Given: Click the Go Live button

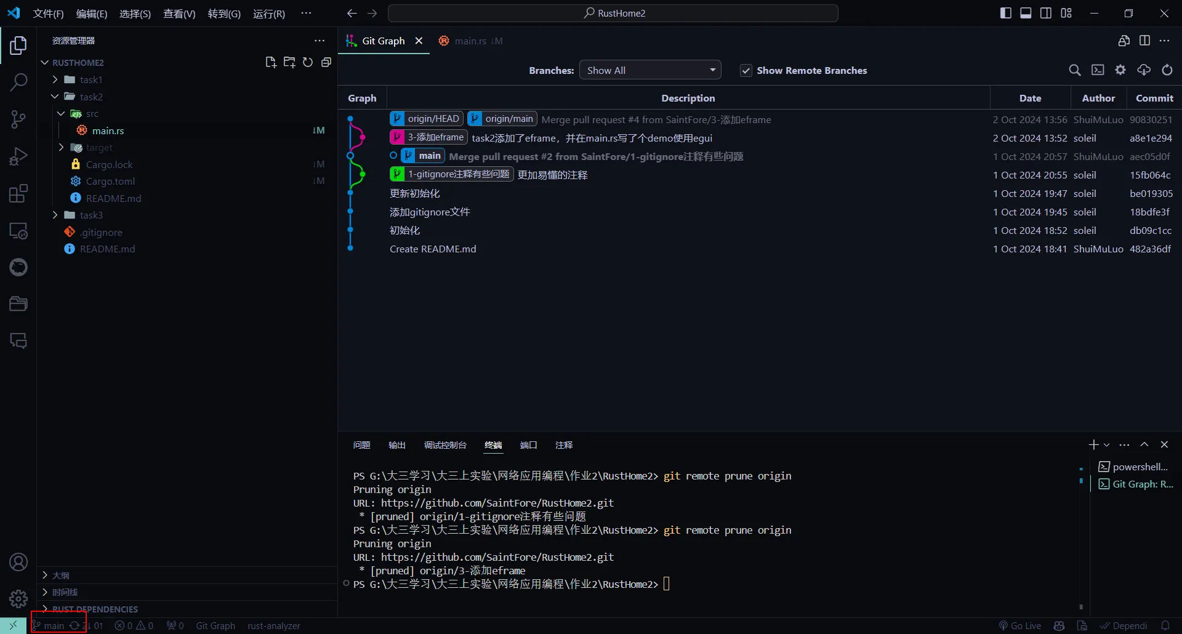Looking at the screenshot, I should point(1020,625).
